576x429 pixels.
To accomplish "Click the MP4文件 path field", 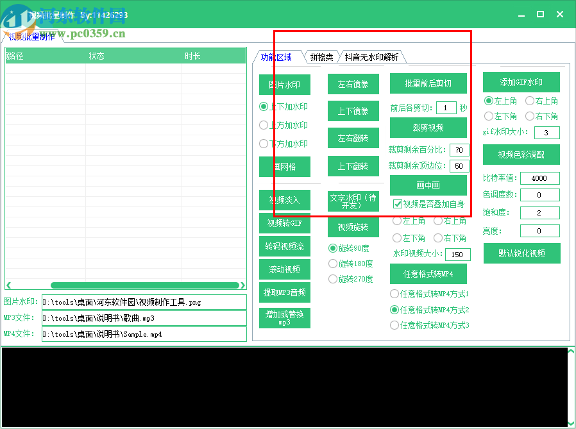I will 144,334.
